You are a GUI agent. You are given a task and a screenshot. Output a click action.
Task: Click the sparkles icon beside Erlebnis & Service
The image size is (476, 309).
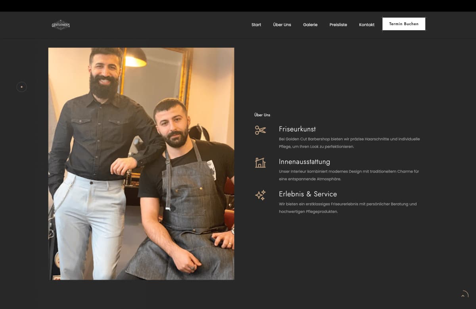pos(260,195)
